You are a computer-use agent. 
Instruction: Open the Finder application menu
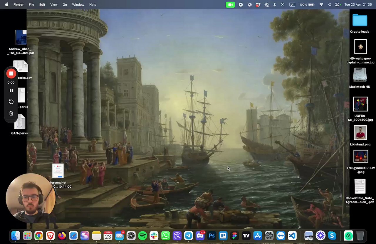pos(19,5)
